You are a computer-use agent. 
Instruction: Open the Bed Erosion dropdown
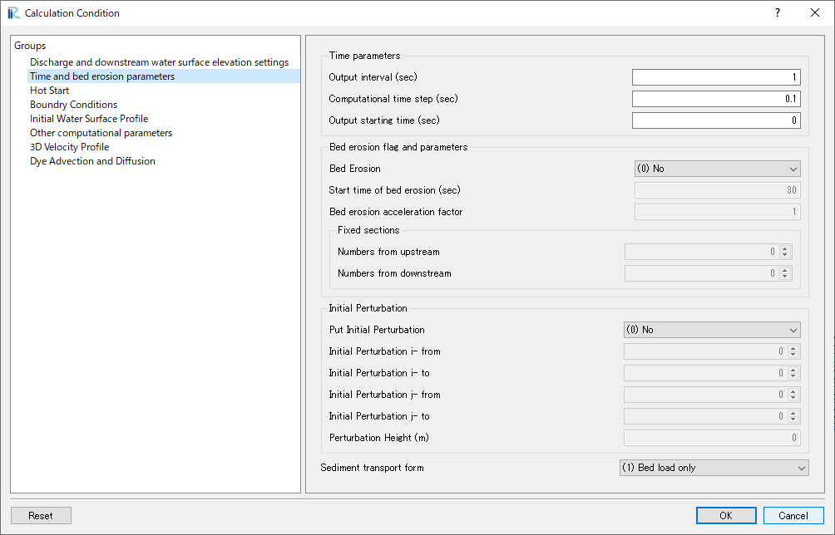(x=717, y=169)
